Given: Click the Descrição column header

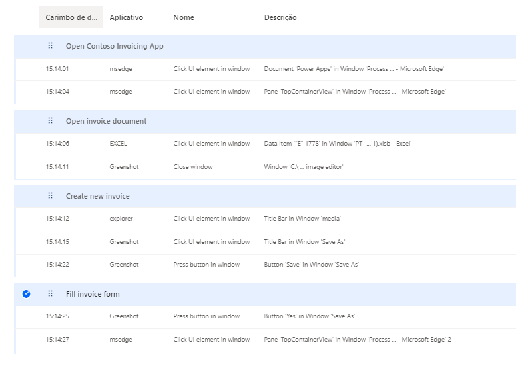Looking at the screenshot, I should 280,17.
